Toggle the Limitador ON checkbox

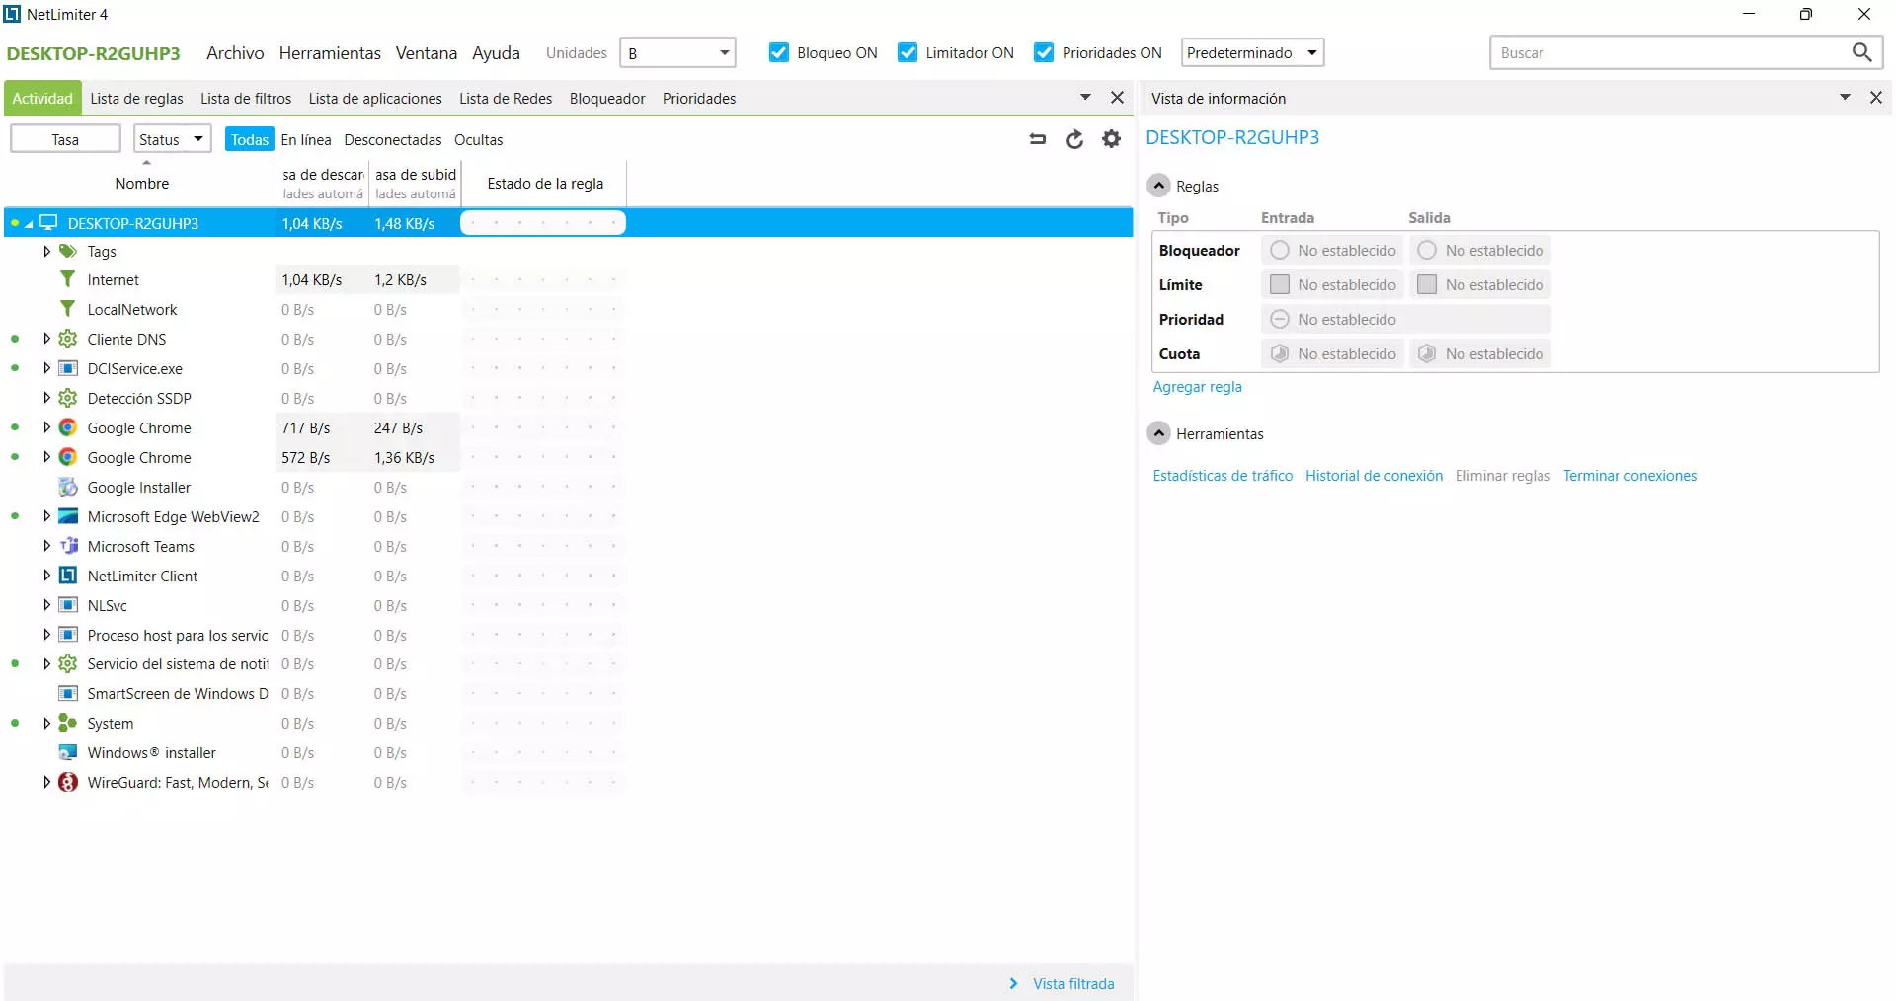[x=907, y=52]
